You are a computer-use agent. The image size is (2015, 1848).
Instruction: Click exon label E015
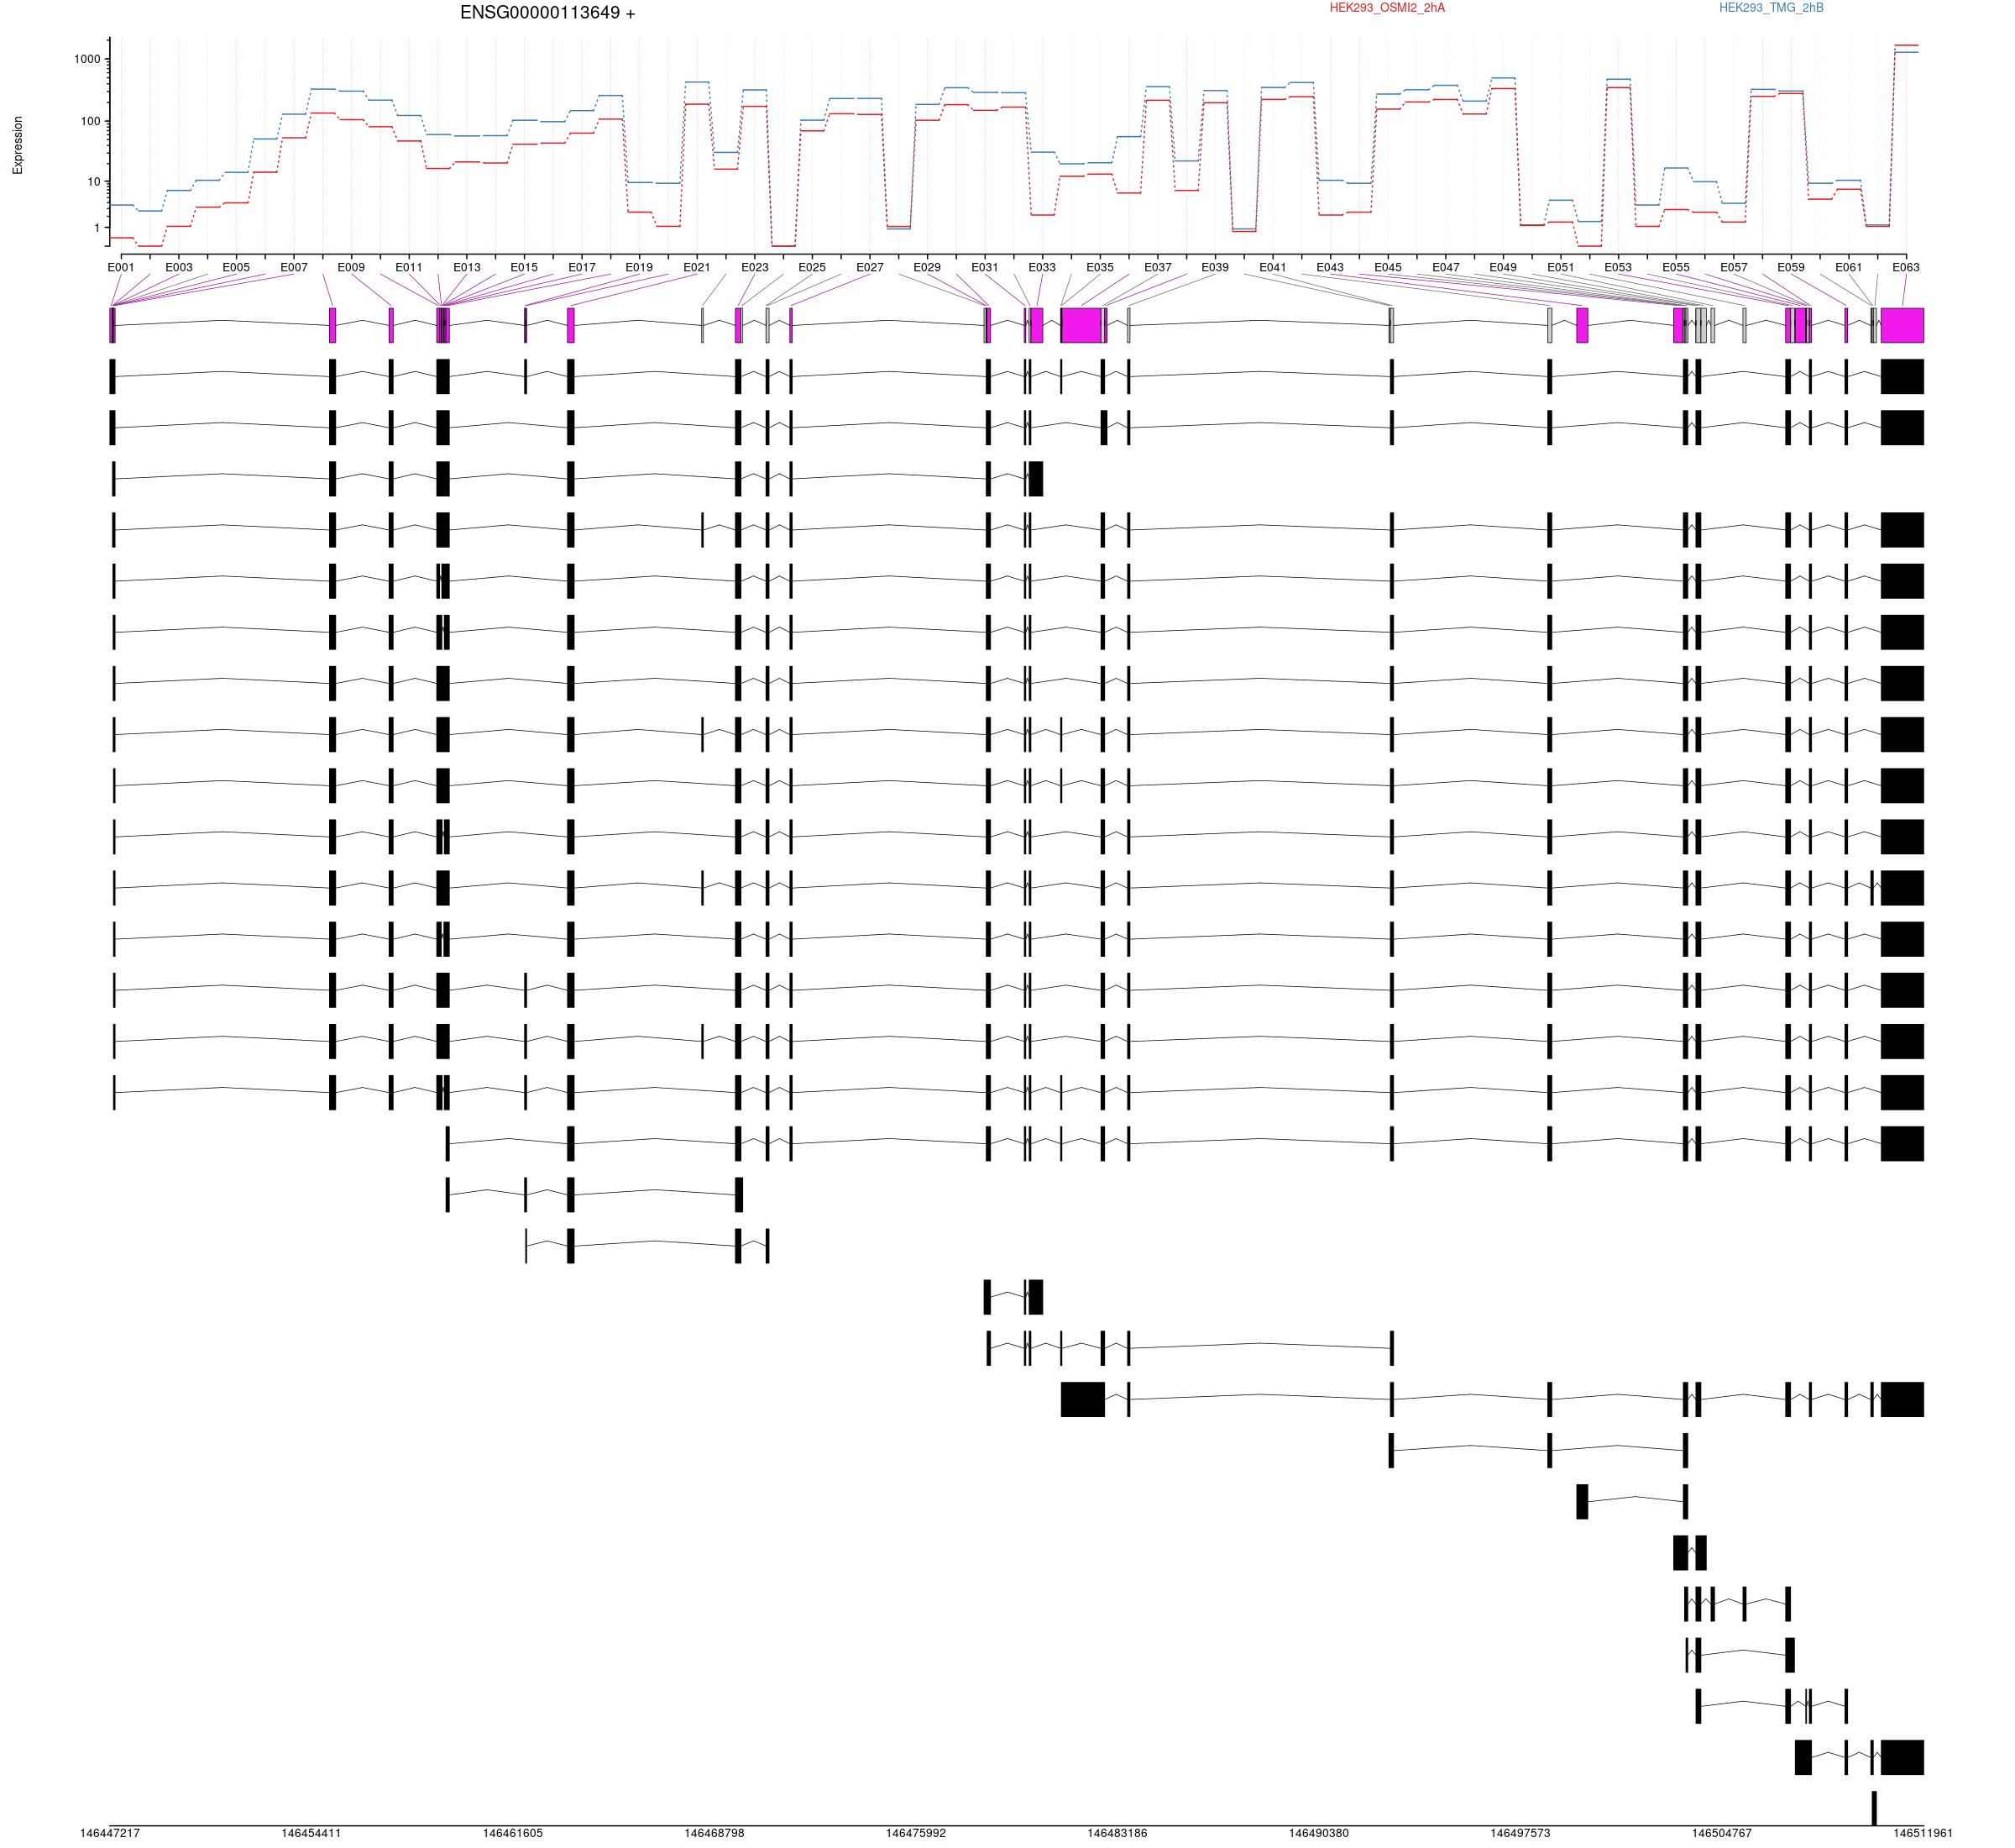pyautogui.click(x=524, y=267)
